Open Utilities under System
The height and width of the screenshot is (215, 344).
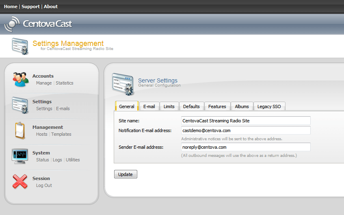(x=73, y=160)
